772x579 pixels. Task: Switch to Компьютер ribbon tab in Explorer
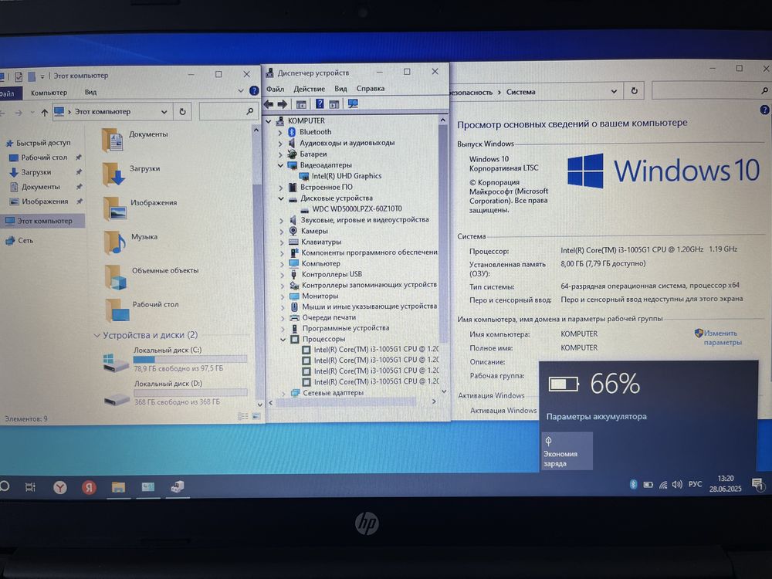[x=49, y=93]
